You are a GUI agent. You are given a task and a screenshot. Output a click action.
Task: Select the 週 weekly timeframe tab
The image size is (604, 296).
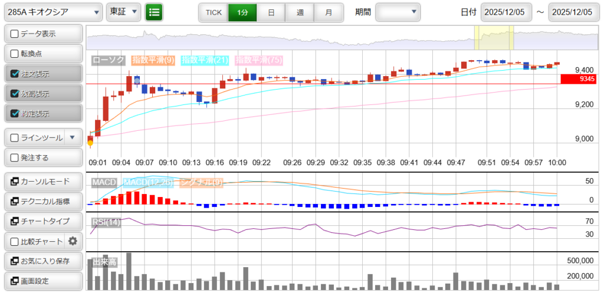tap(300, 12)
